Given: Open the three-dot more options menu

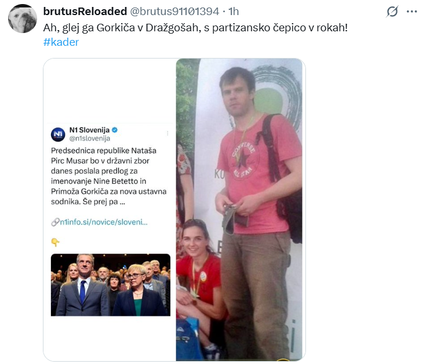Looking at the screenshot, I should [411, 12].
